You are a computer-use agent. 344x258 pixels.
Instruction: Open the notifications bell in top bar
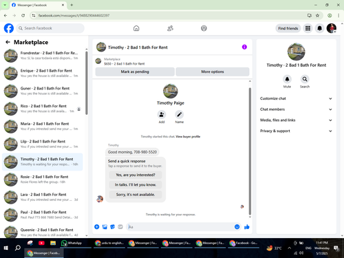319,28
